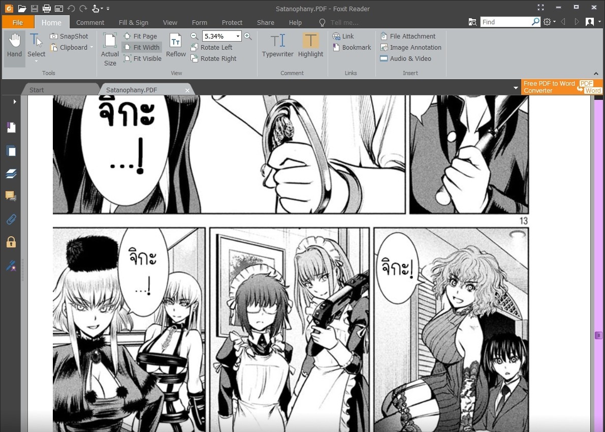605x432 pixels.
Task: Open the Layers side panel
Action: (x=11, y=173)
